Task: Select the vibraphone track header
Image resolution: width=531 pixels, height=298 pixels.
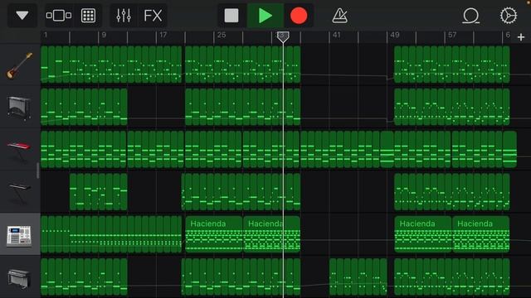Action: pyautogui.click(x=20, y=107)
